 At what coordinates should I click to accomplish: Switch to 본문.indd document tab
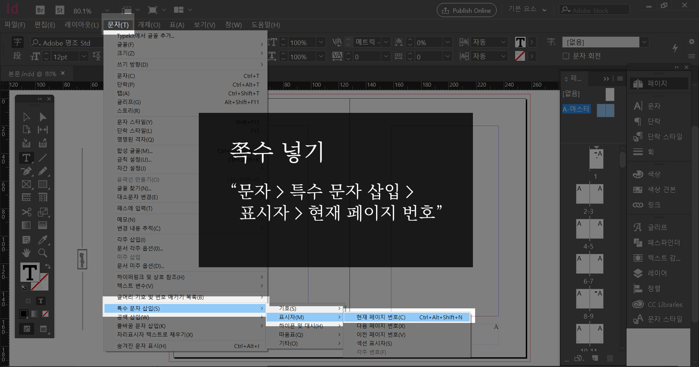coord(32,74)
